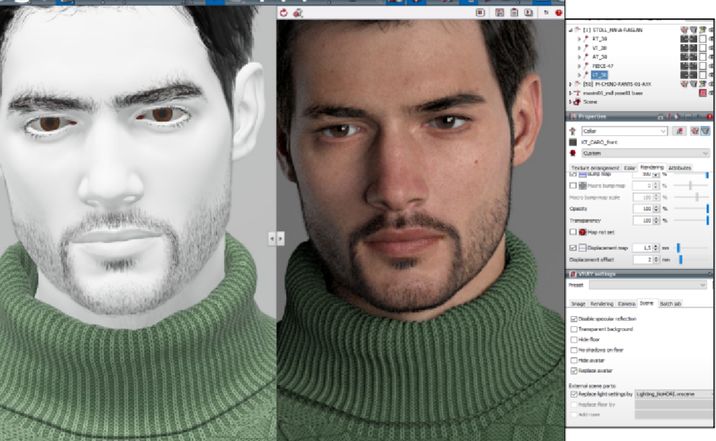
Task: Click Map not set red icon
Action: click(582, 232)
